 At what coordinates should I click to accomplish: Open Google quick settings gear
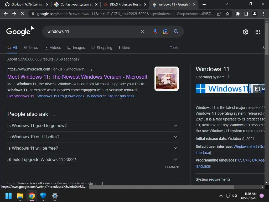[x=246, y=32]
